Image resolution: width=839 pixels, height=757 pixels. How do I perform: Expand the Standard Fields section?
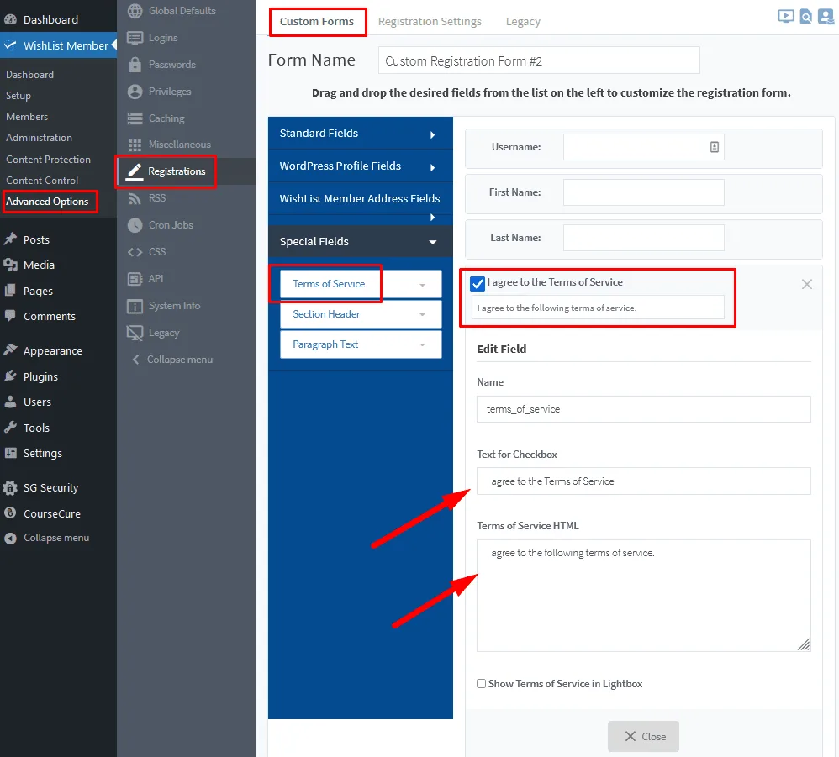360,133
